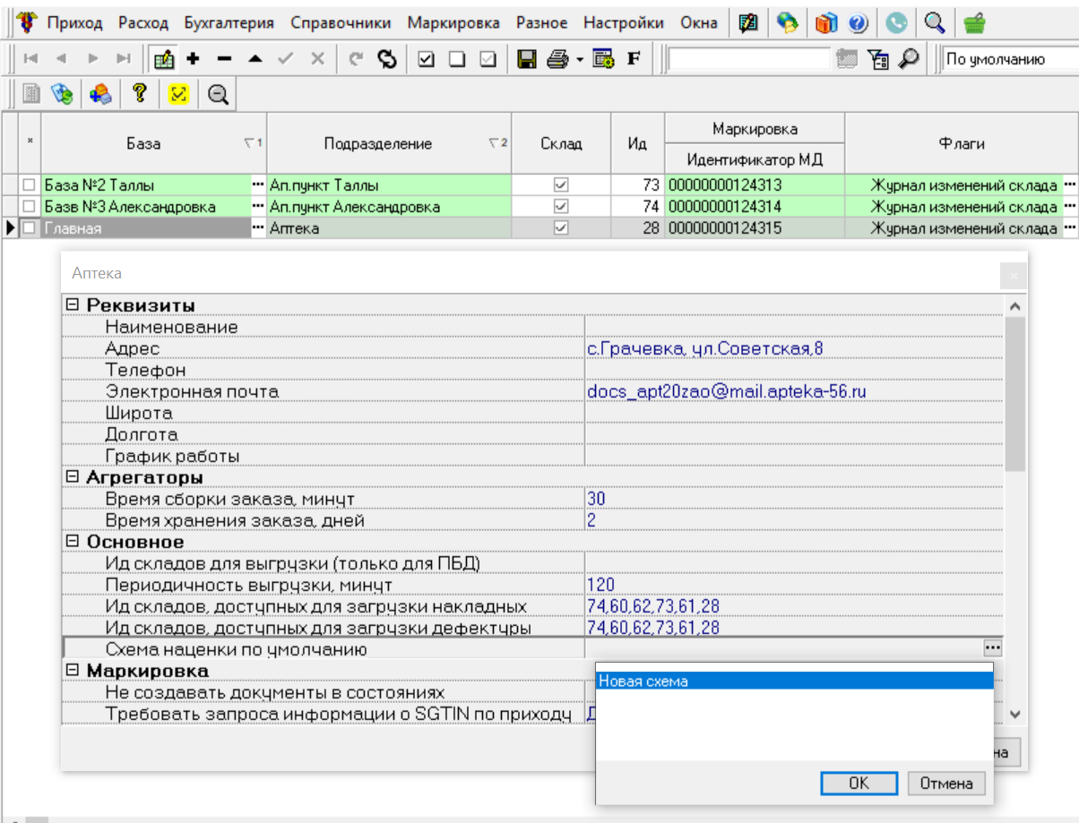This screenshot has height=823, width=1079.
Task: Add a new record with plus icon
Action: pyautogui.click(x=193, y=59)
